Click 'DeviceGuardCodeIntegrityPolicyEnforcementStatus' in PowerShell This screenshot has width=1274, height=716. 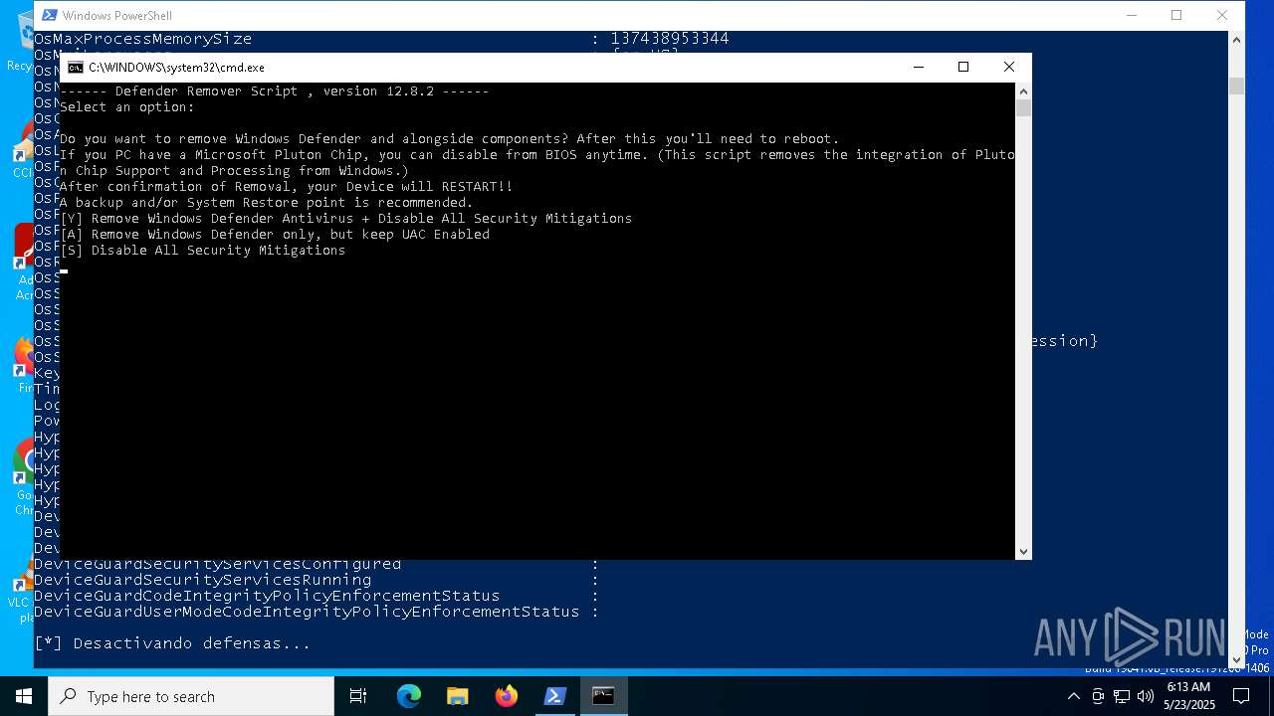(267, 596)
